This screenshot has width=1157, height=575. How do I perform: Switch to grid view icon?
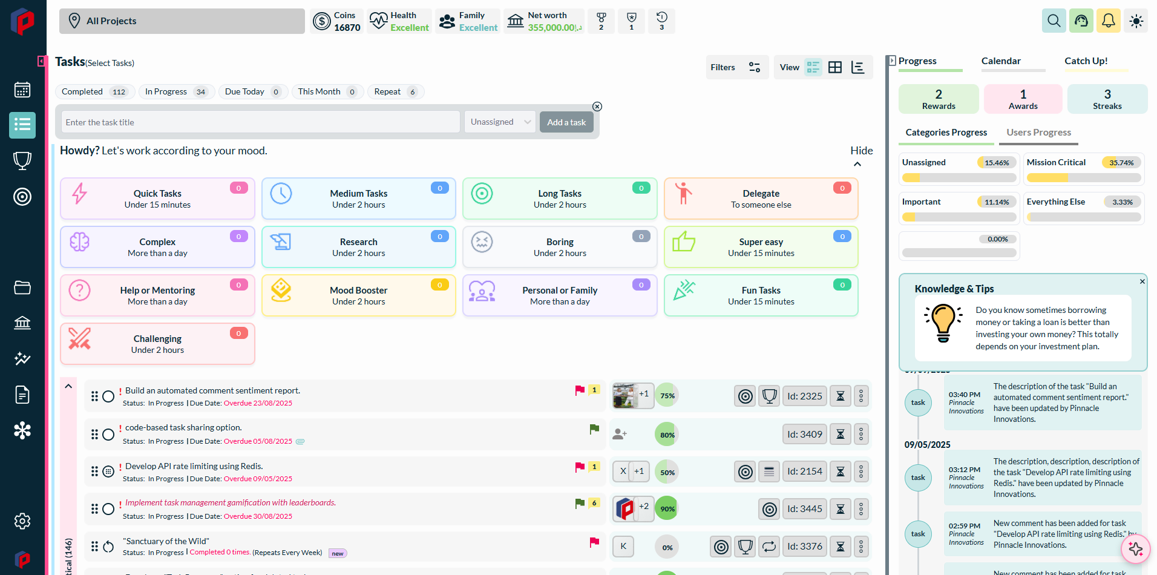point(835,67)
